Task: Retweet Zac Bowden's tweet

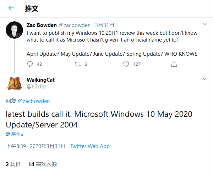Action: [x=78, y=64]
